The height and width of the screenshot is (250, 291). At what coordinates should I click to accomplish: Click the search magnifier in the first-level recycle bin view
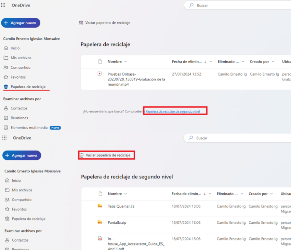click(191, 5)
